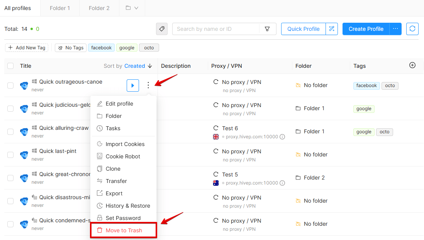Tick the Quick disastrous-mi row checkbox
The image size is (424, 240).
tap(10, 201)
